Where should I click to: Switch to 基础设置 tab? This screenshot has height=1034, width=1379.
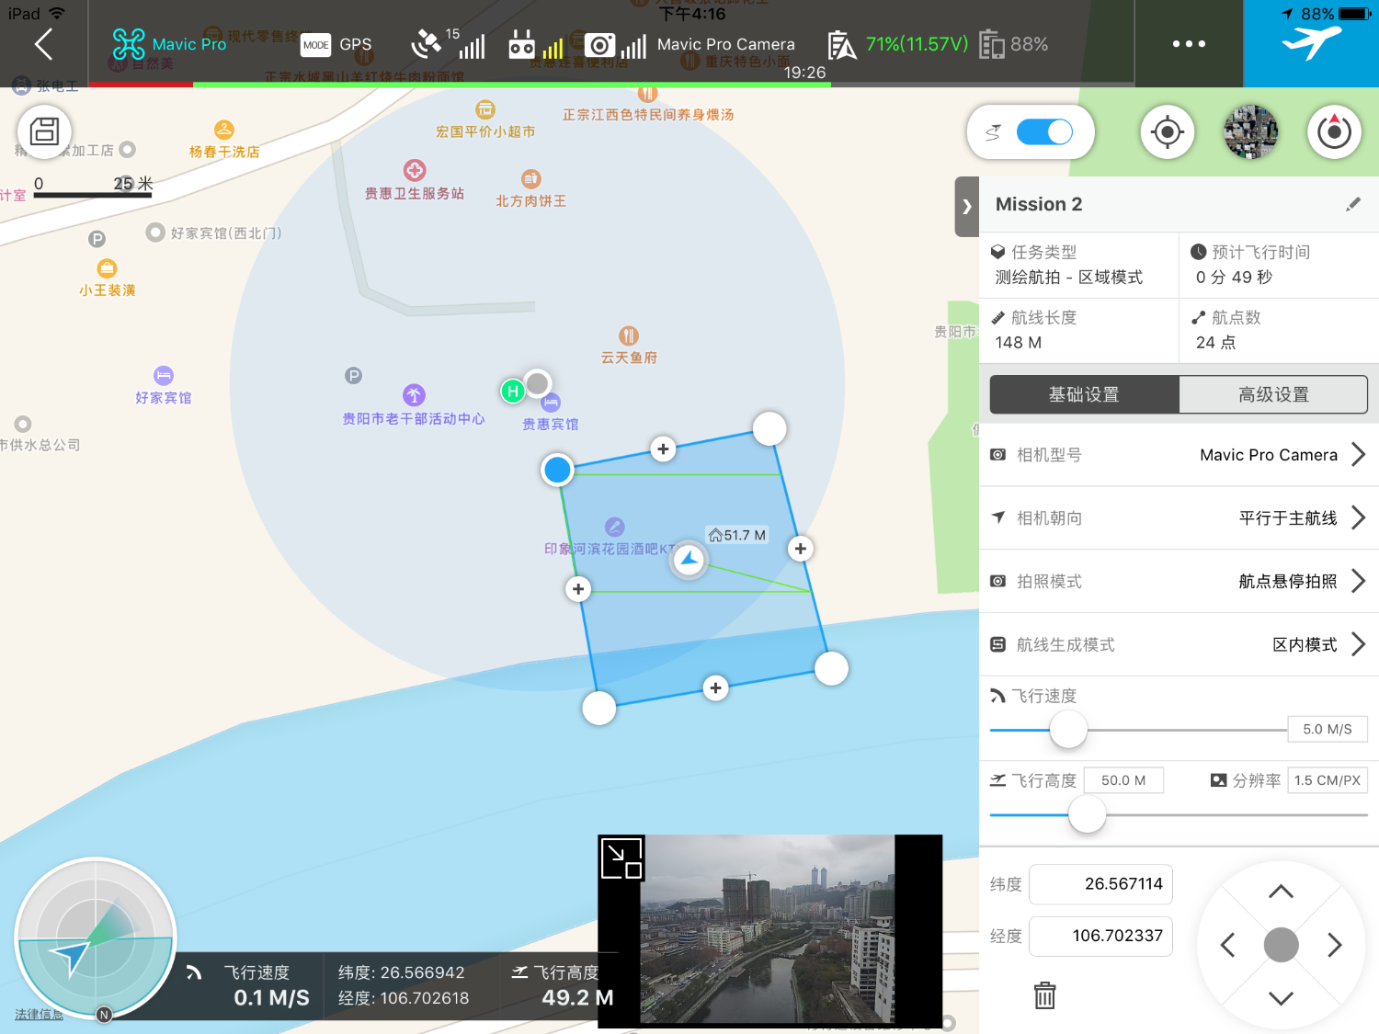click(x=1085, y=394)
